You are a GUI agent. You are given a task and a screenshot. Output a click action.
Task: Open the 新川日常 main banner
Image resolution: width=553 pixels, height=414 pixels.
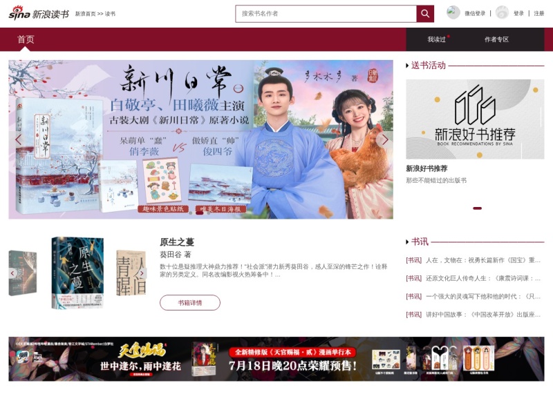click(x=200, y=139)
